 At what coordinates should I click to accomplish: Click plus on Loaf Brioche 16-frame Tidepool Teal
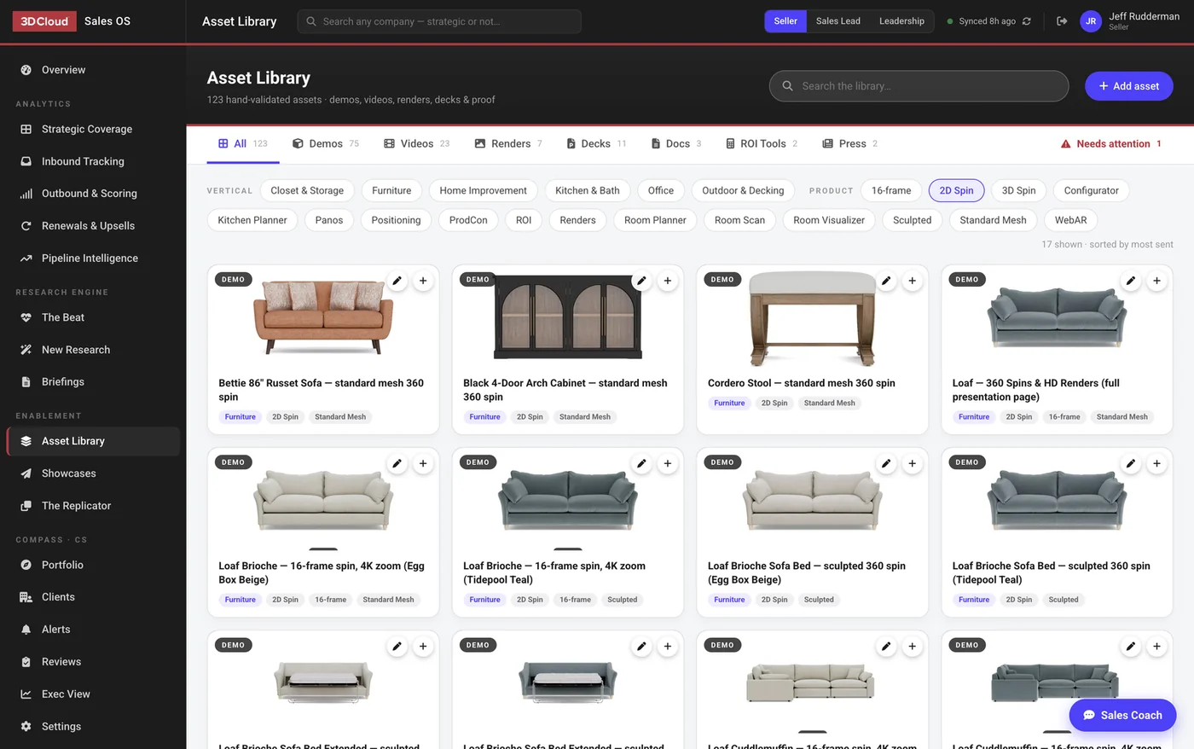click(668, 463)
